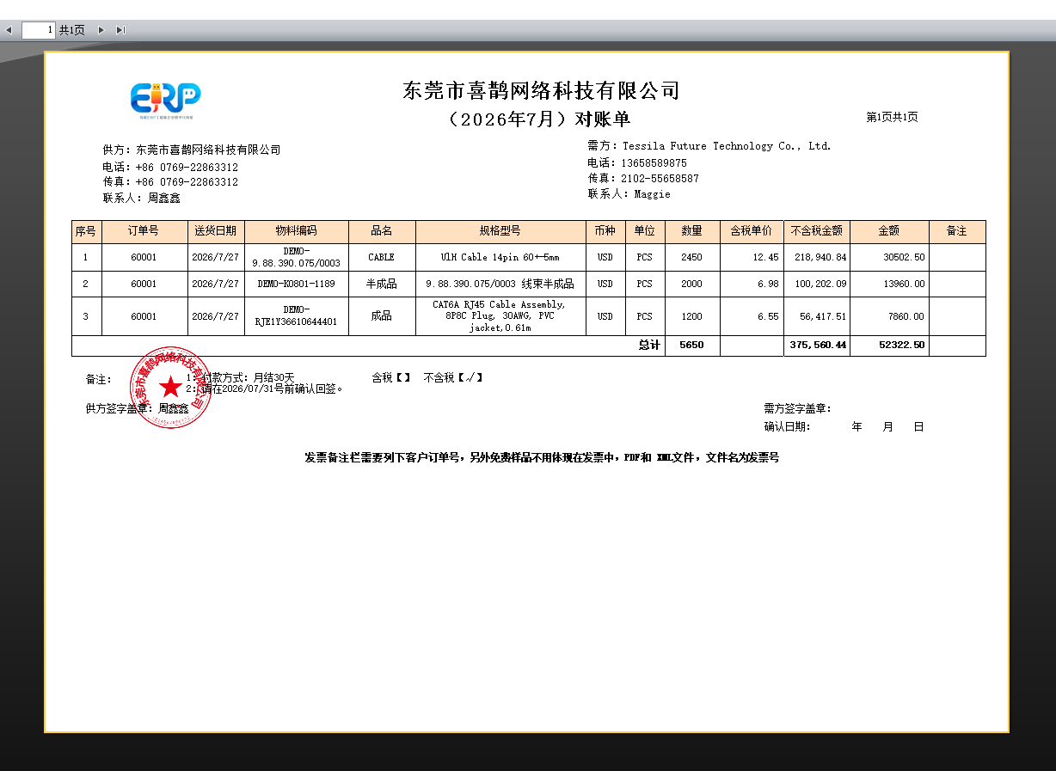The width and height of the screenshot is (1056, 771).
Task: Click the 规格型号 column header
Action: point(500,231)
